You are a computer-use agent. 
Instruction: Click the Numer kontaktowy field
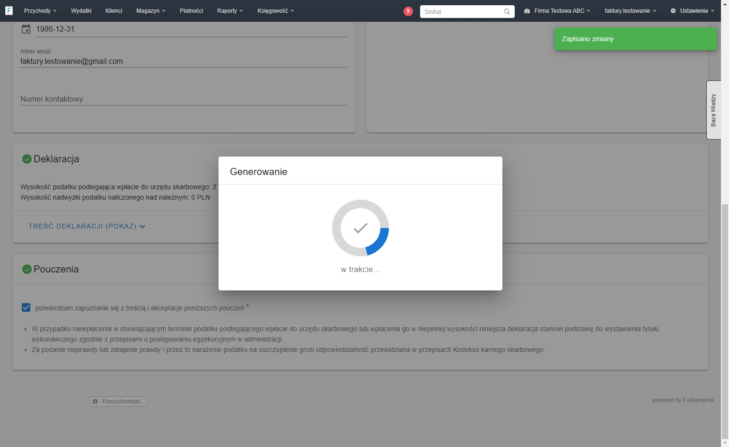coord(184,99)
